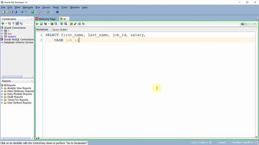Click Run Statement green triangle in worksheet toolbar

pos(37,24)
